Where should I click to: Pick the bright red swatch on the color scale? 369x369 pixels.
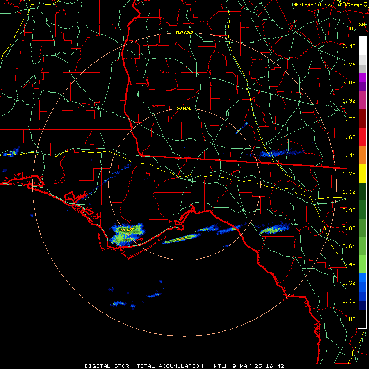tap(362, 137)
